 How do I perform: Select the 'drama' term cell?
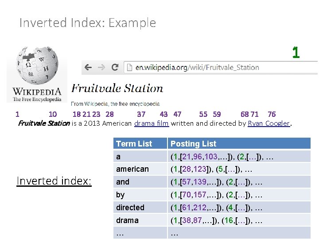point(127,220)
